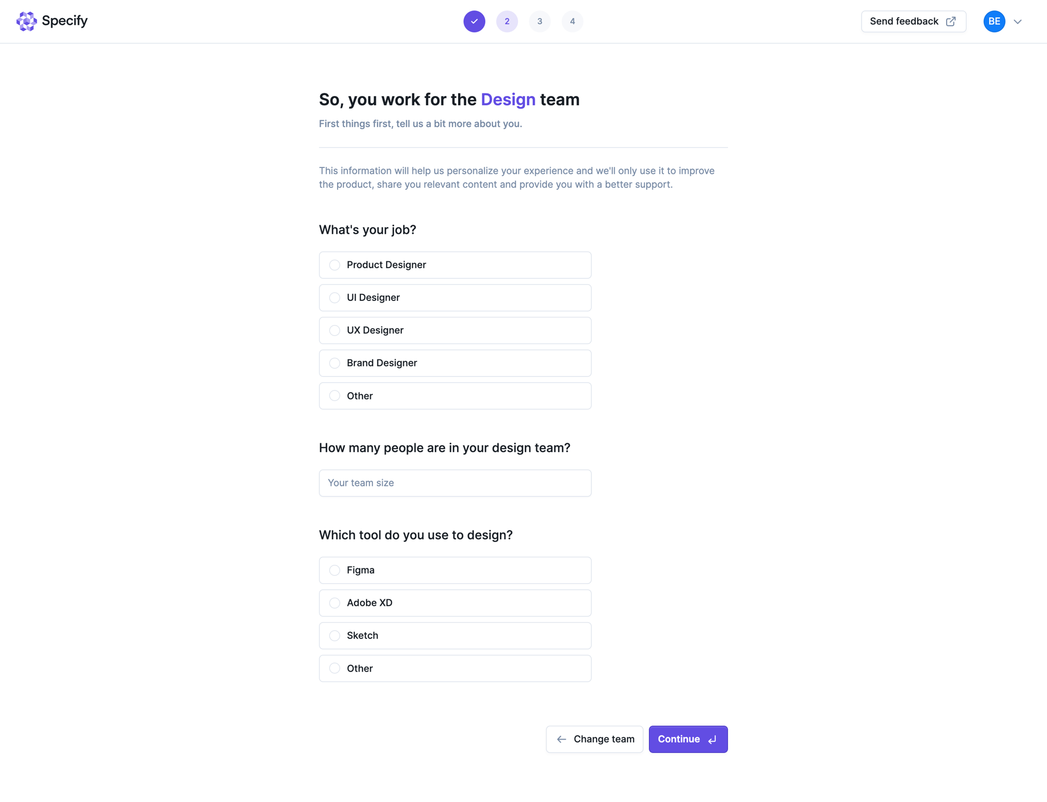Click the completed checkmark step indicator

pos(474,21)
